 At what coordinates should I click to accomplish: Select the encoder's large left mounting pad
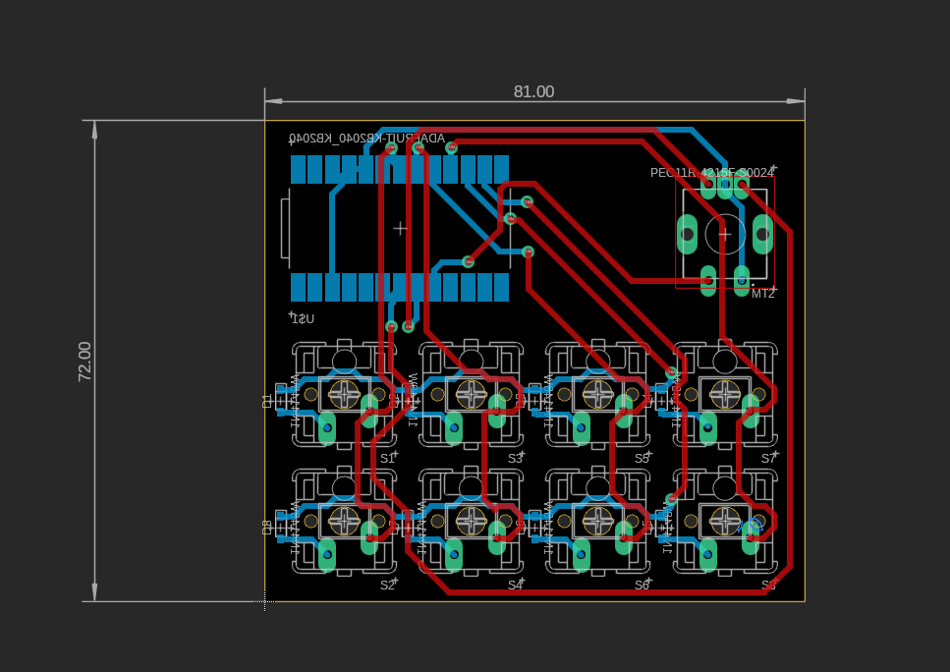688,233
